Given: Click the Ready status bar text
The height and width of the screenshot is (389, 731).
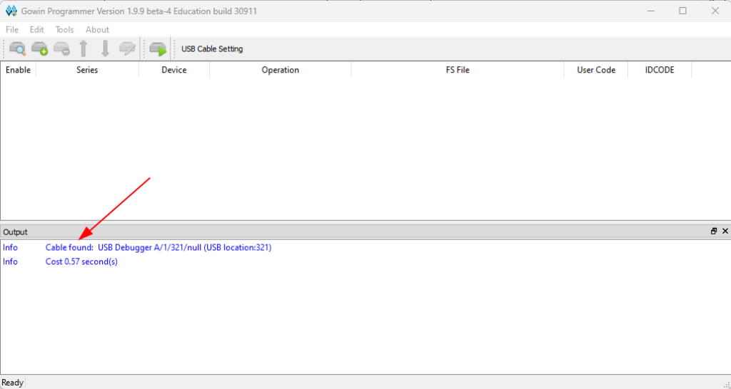Looking at the screenshot, I should (x=13, y=383).
